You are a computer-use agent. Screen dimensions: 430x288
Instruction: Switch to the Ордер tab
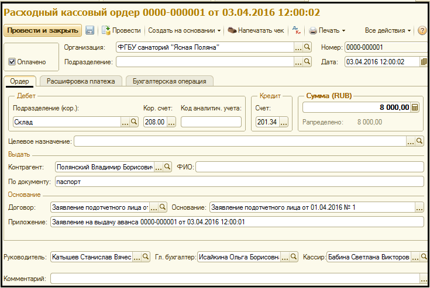click(x=19, y=81)
